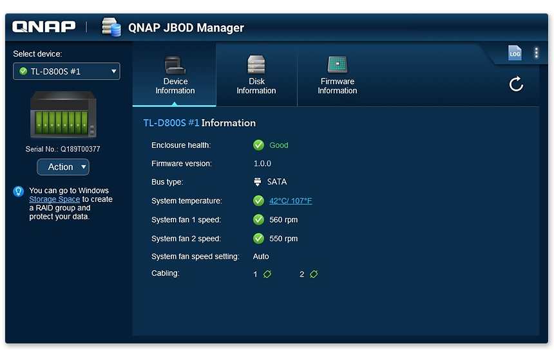Screen dimensions: 554x357
Task: Click the 42°C/ 107°F temperature link
Action: pyautogui.click(x=291, y=201)
